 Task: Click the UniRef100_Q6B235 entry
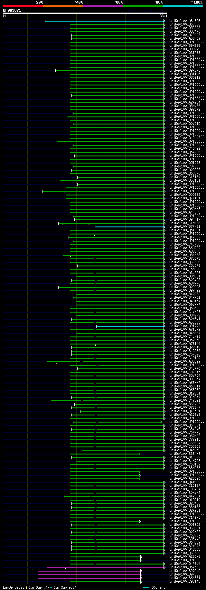coord(185,390)
